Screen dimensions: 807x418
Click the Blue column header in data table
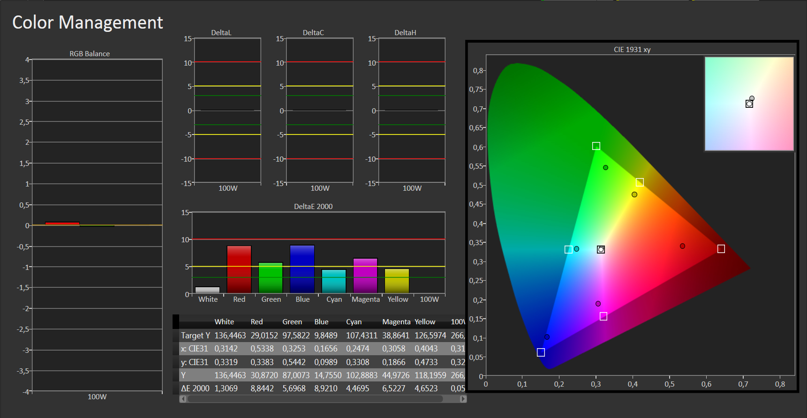pos(321,322)
